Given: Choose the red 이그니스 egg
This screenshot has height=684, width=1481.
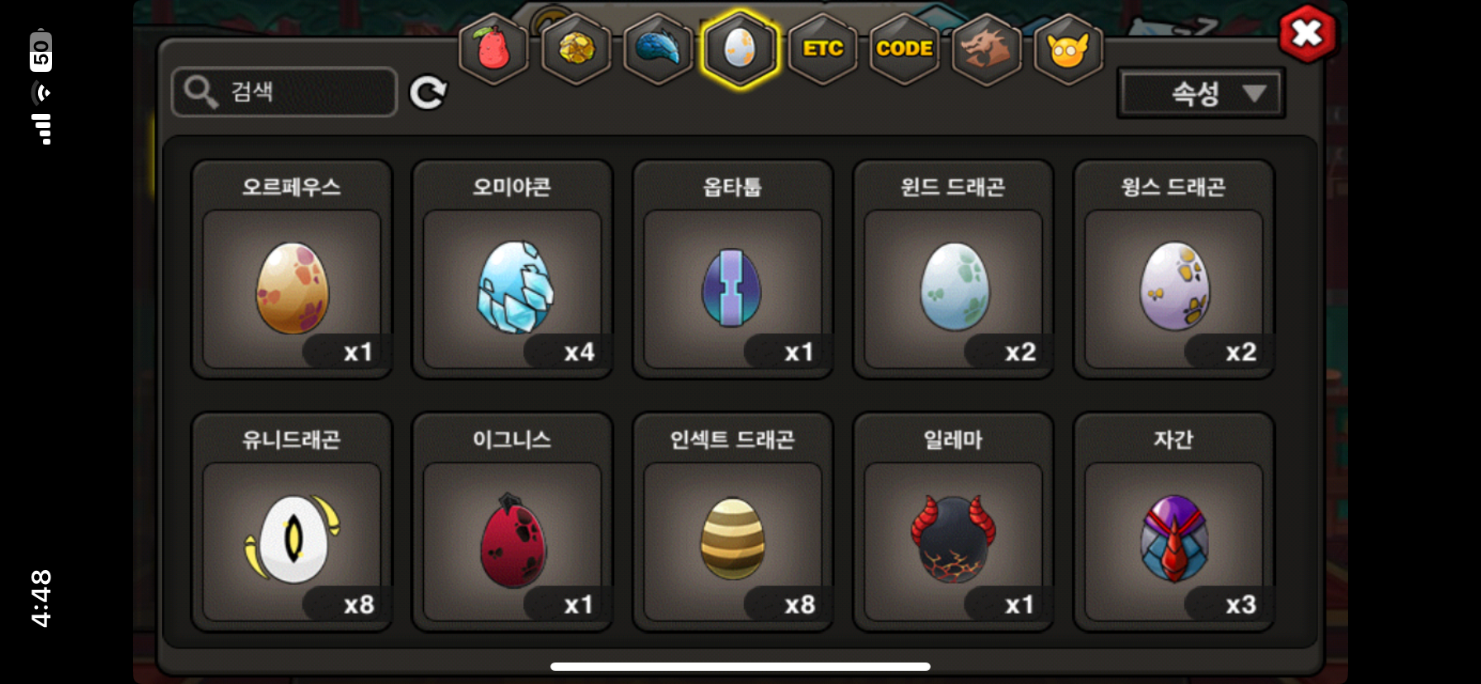Looking at the screenshot, I should (512, 522).
